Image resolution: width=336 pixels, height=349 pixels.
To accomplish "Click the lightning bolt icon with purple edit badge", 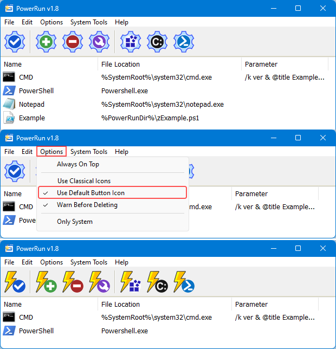I will click(x=99, y=282).
